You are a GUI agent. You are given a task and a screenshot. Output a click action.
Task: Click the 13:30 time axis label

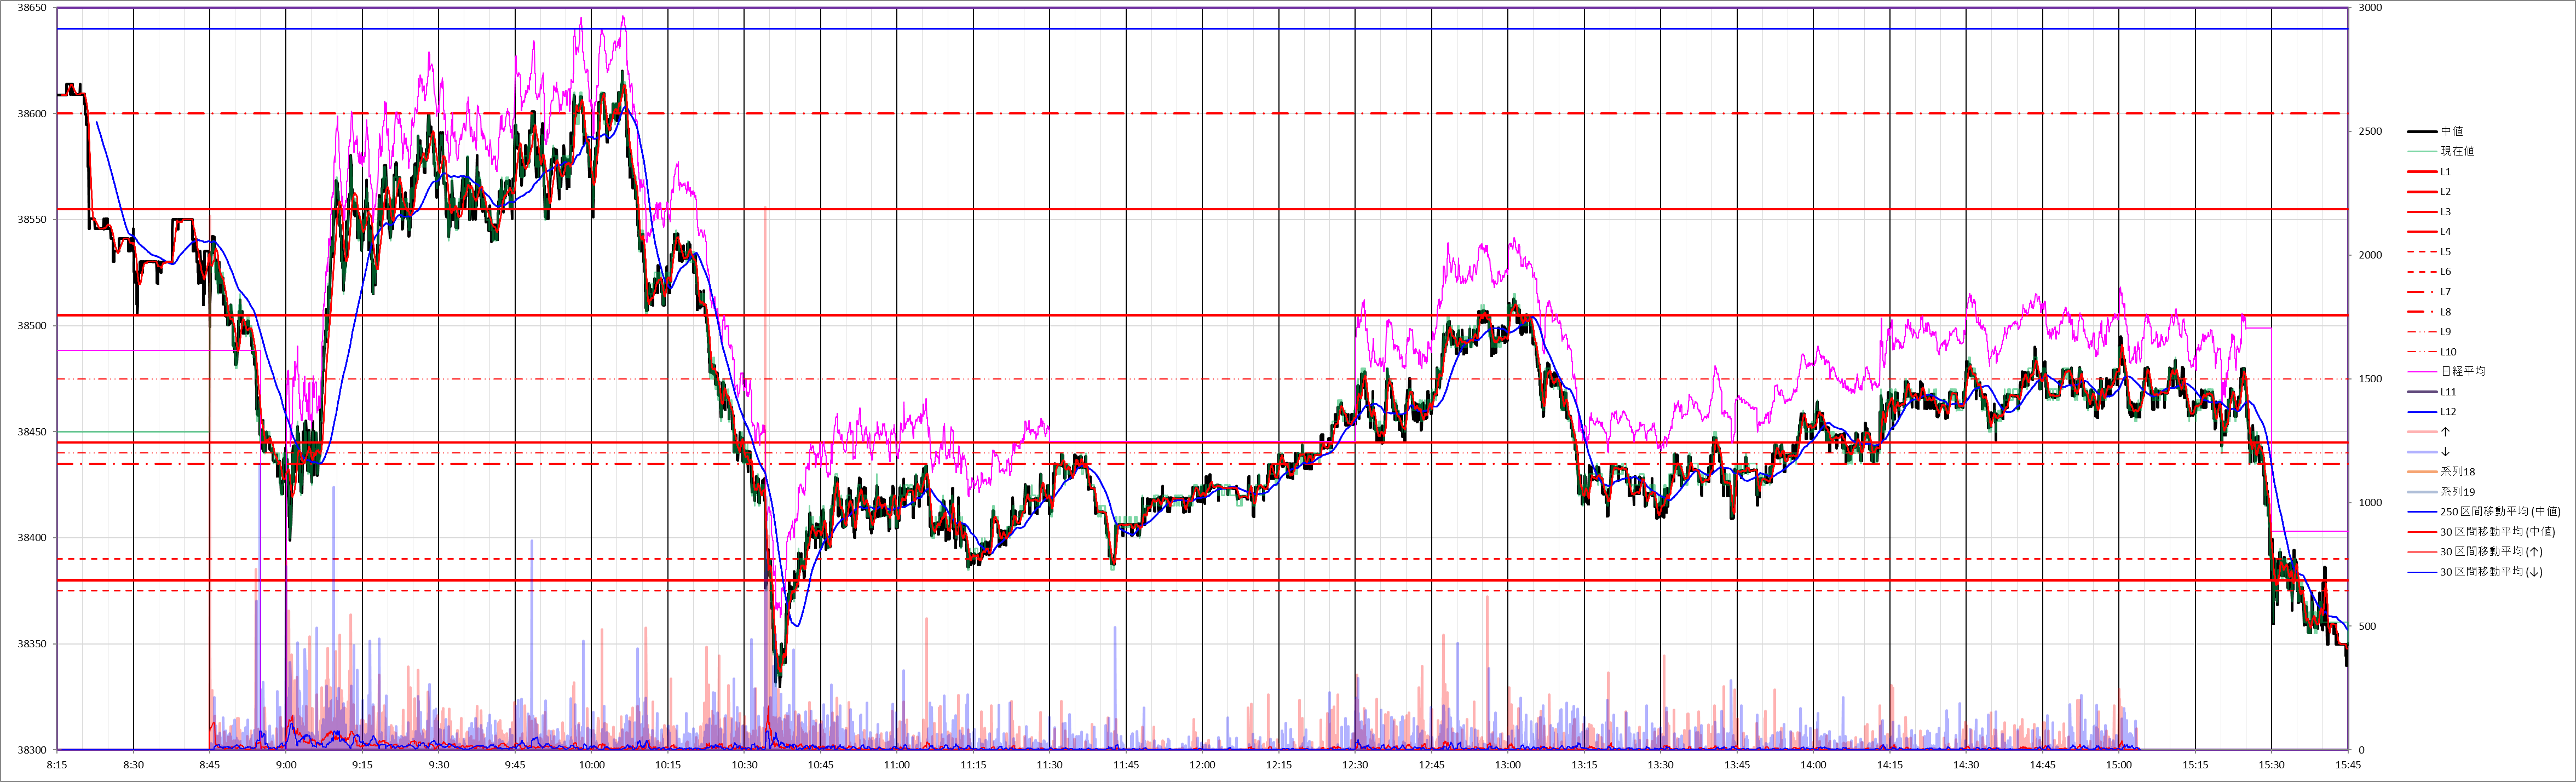pos(1661,765)
